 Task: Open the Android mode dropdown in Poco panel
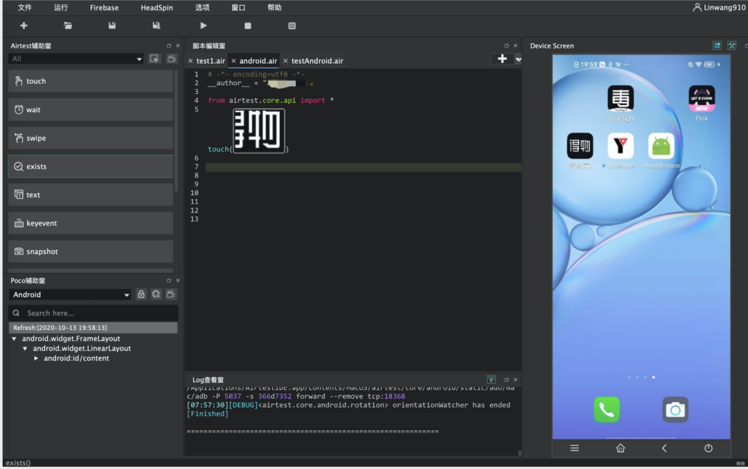click(70, 295)
